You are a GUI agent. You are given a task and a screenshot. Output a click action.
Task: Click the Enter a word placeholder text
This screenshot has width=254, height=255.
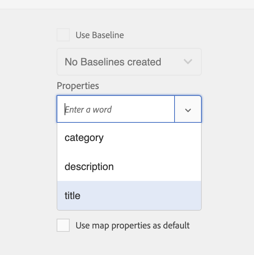pos(88,109)
